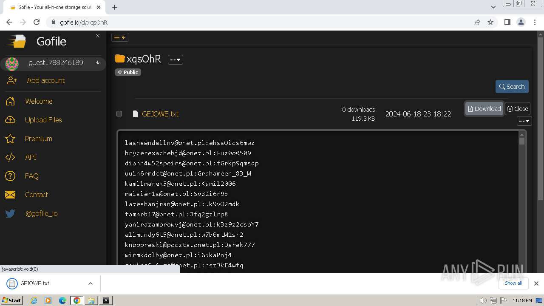Toggle the sidebar with the hamburger arrow button
The image size is (544, 306).
pos(120,37)
